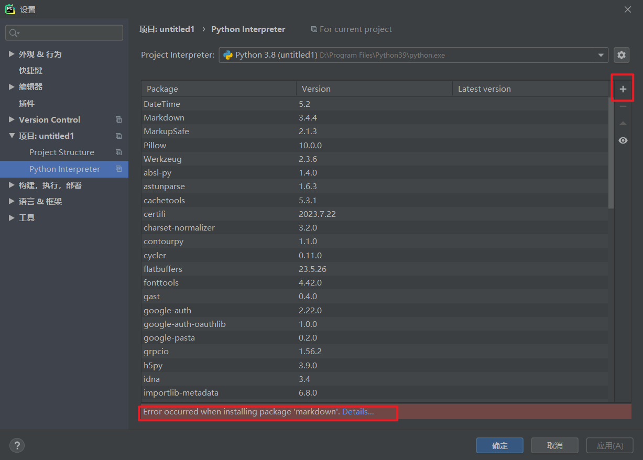Expand the 工具 section
Screen dimensions: 643x460
tap(12, 217)
